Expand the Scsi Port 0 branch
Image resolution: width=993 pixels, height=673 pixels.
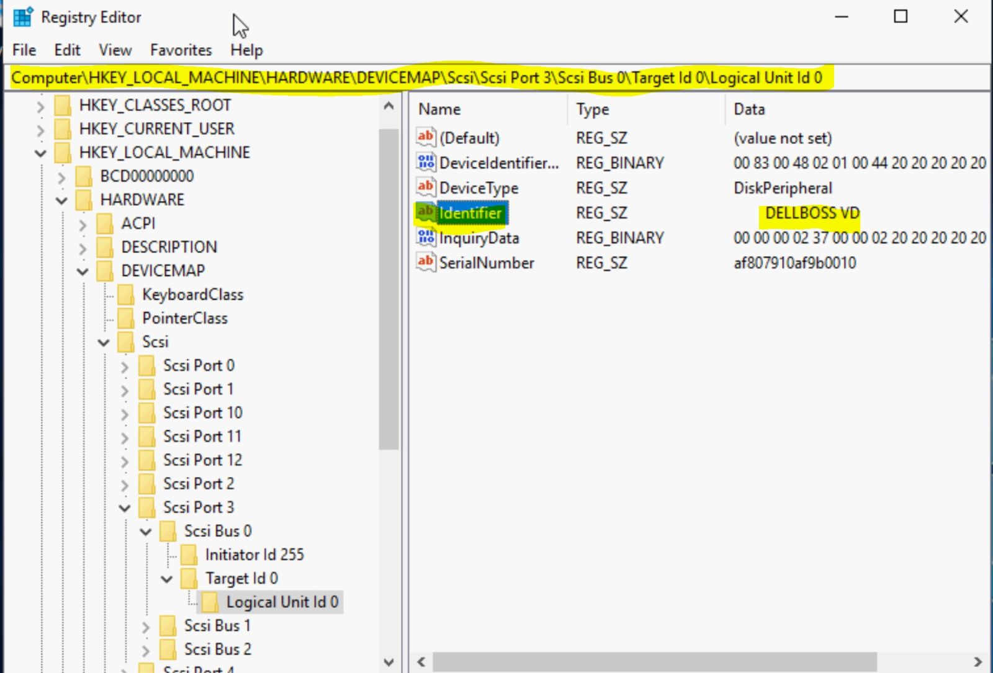pyautogui.click(x=125, y=365)
